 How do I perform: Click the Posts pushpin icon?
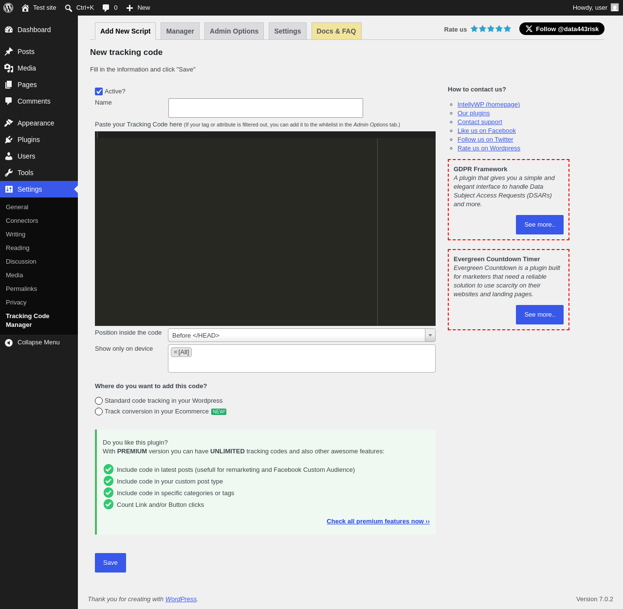(x=9, y=52)
